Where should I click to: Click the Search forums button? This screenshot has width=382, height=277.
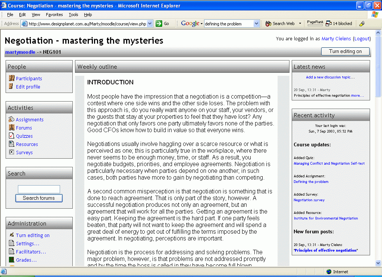tap(39, 198)
